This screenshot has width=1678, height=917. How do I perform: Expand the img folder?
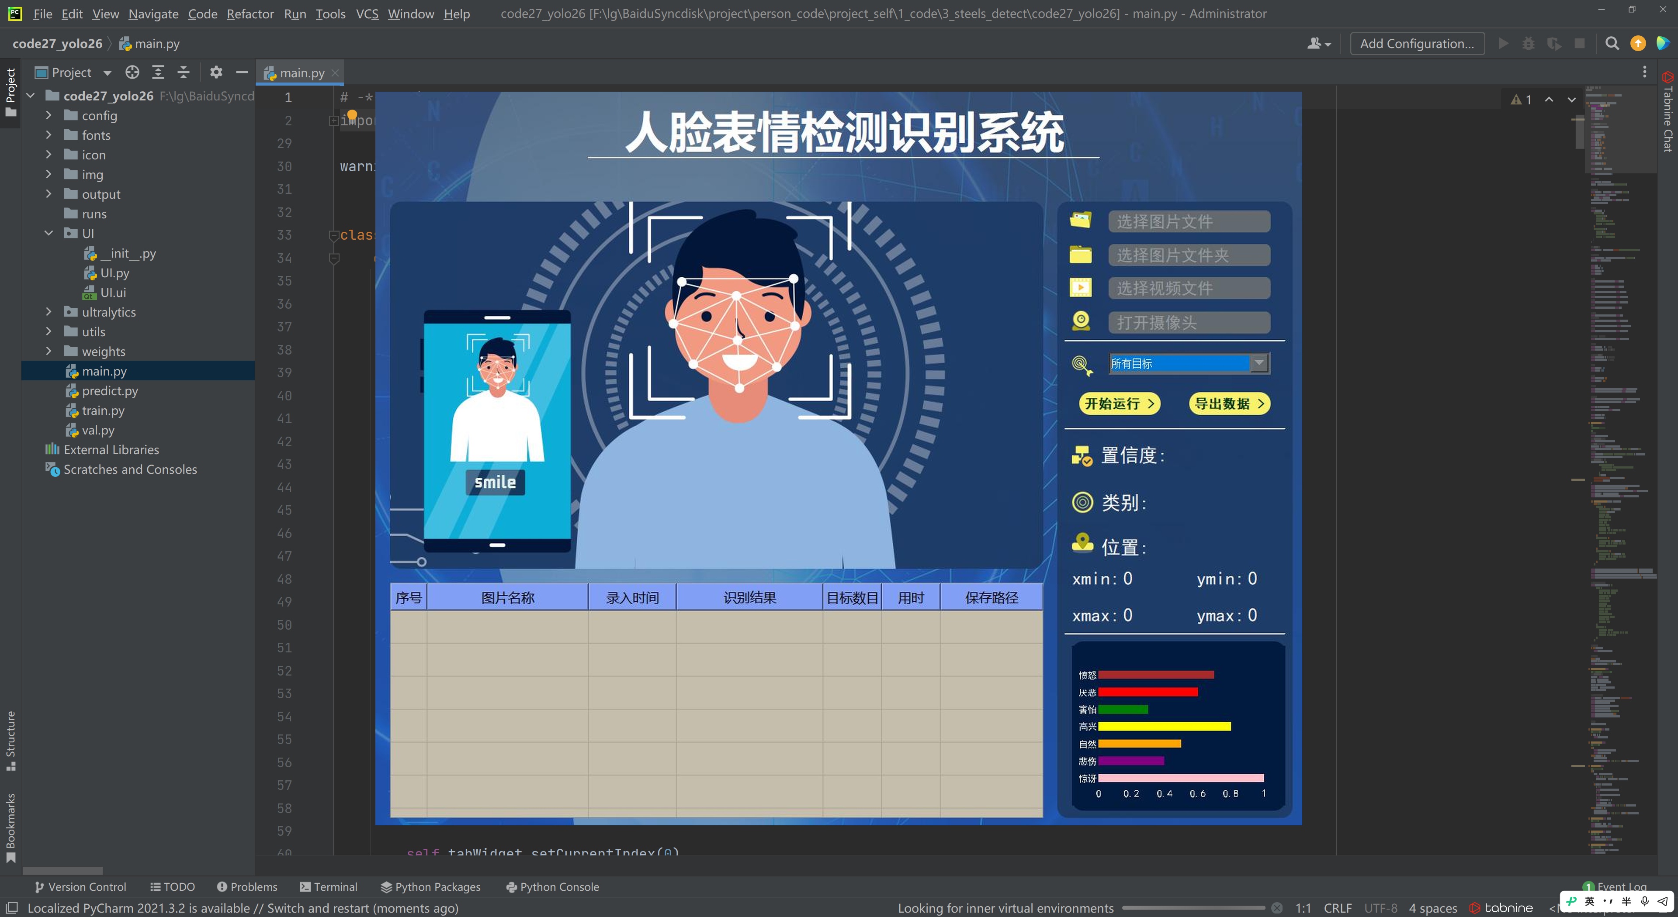point(48,174)
